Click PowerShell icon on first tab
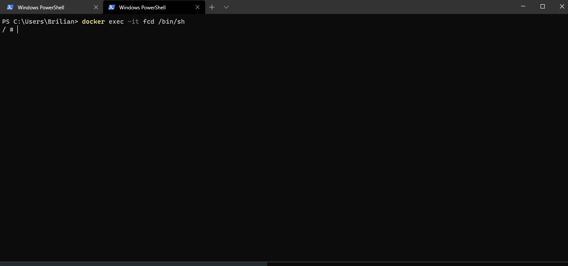The image size is (568, 266). [x=10, y=7]
